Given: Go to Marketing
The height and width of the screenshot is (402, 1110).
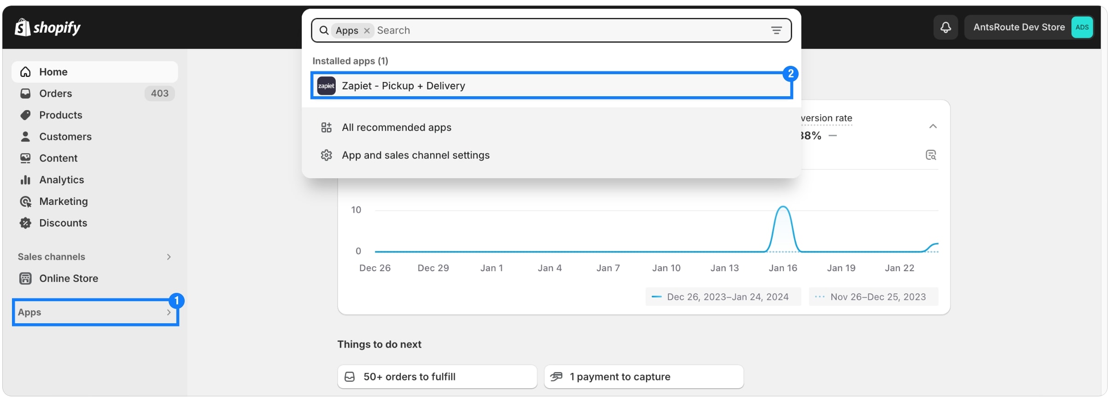Looking at the screenshot, I should [94, 202].
